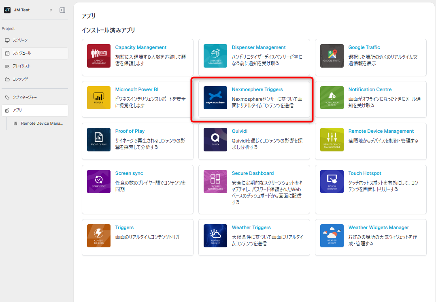Screen dimensions: 436x302
Task: Click the description '画面のリアルタイムコンテンツトリガー'
Action: (149, 237)
